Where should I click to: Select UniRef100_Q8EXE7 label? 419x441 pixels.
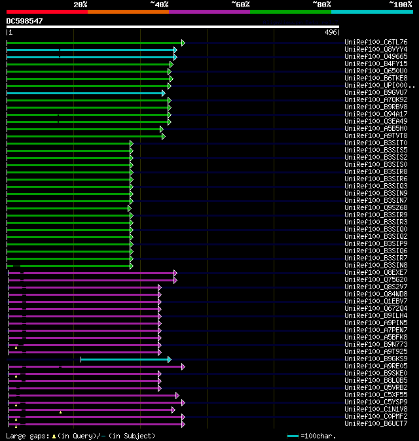376,273
